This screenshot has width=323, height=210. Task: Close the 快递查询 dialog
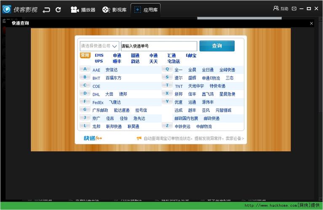(312, 24)
